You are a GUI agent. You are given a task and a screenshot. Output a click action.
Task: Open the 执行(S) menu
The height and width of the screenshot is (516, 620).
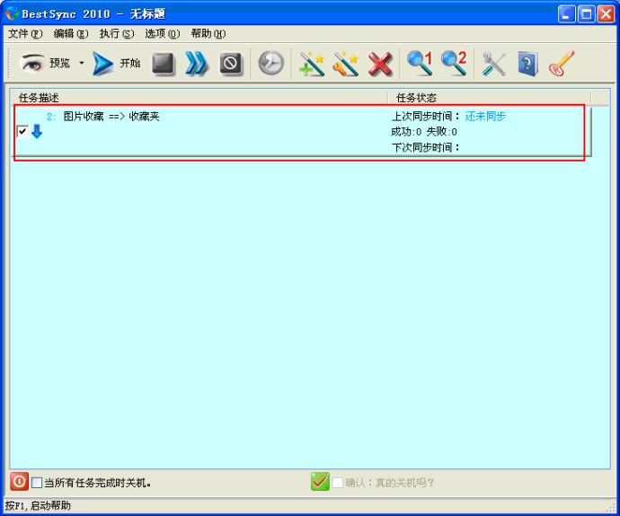117,34
